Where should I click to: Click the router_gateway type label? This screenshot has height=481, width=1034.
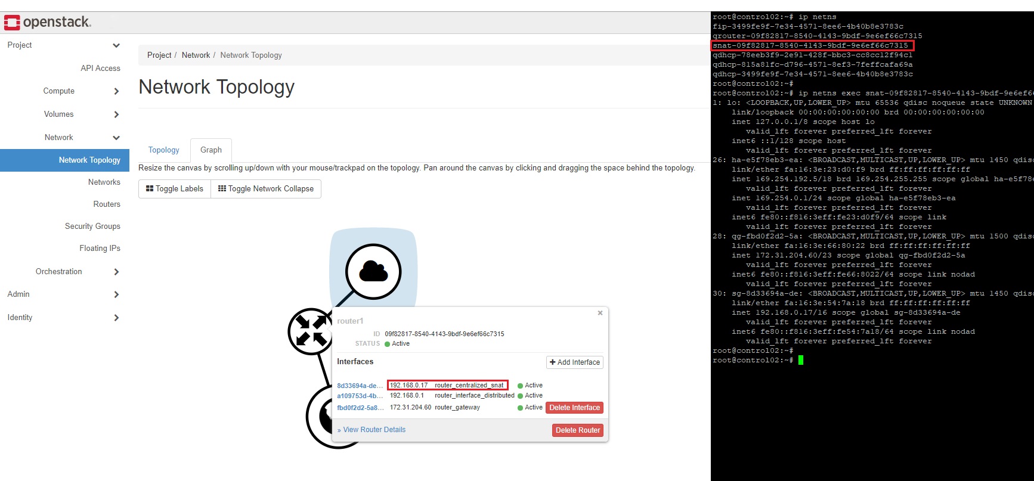coord(457,408)
